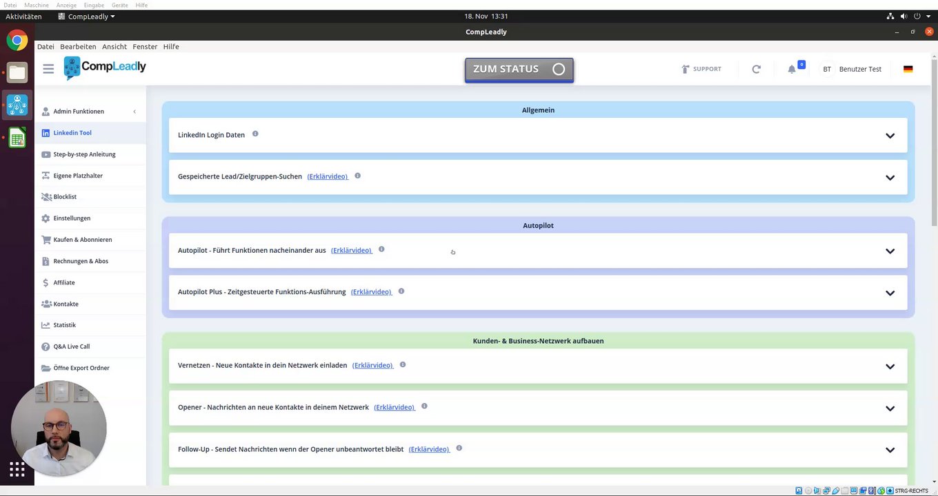Viewport: 938px width, 496px height.
Task: Expand the LinkedIn Login Daten section
Action: [x=890, y=136]
